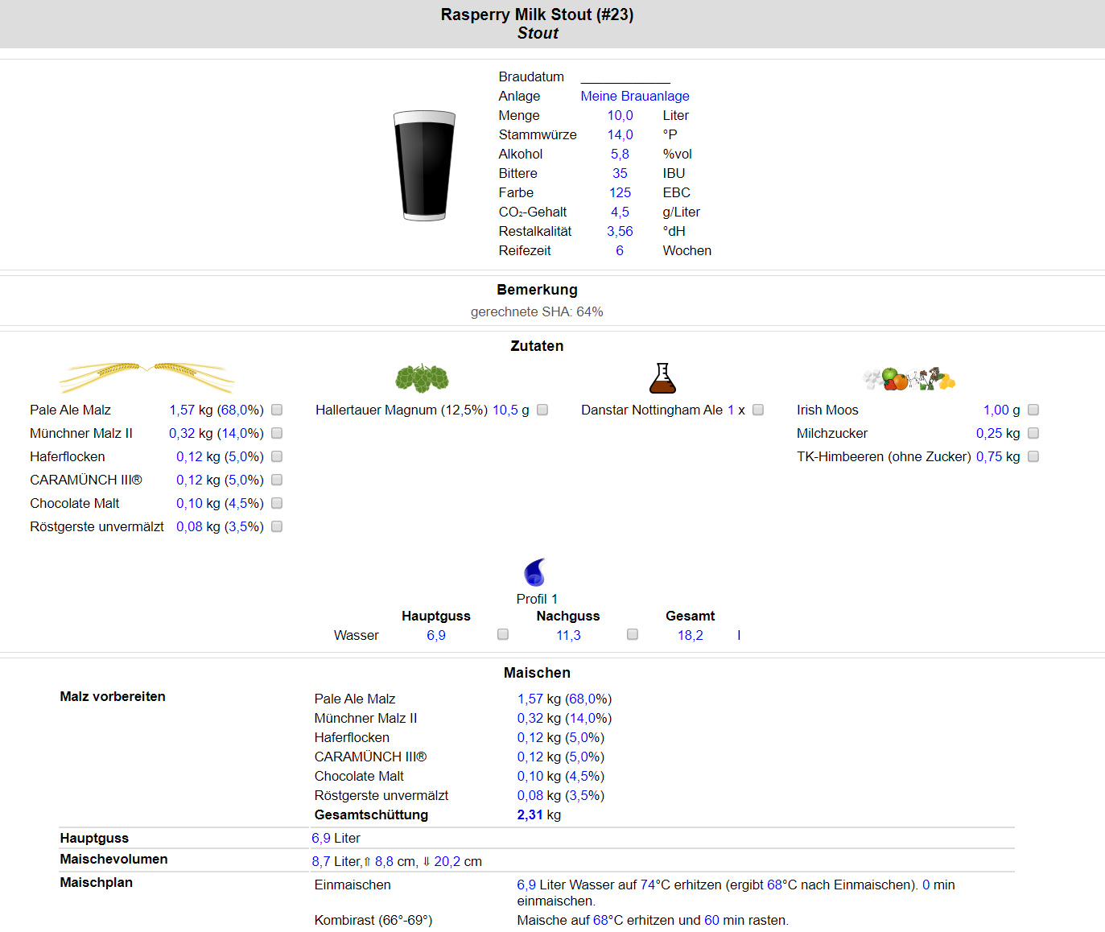Open the Meine Brauanlage link
1105x932 pixels.
pyautogui.click(x=634, y=96)
